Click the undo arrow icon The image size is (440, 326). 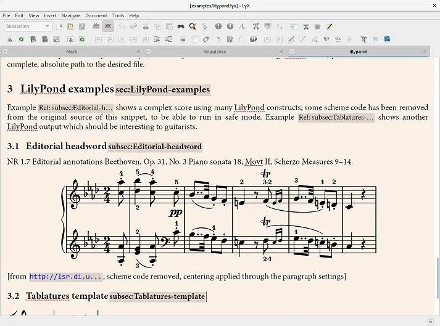click(x=122, y=26)
